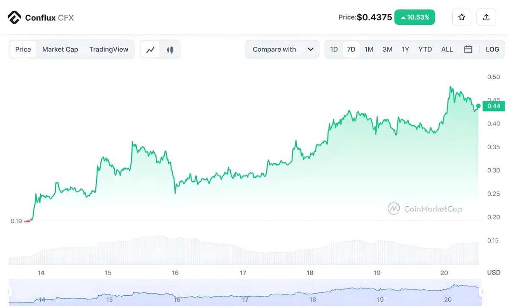Viewport: 508px width, 308px height.
Task: Enable the 1D timeframe
Action: 334,49
